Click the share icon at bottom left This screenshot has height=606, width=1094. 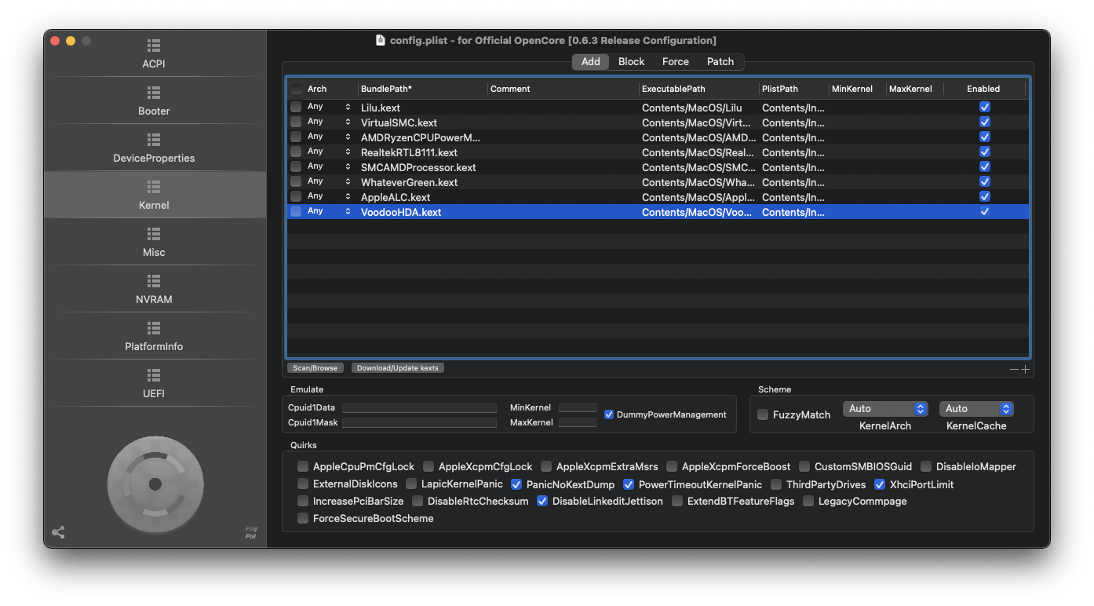(x=58, y=532)
